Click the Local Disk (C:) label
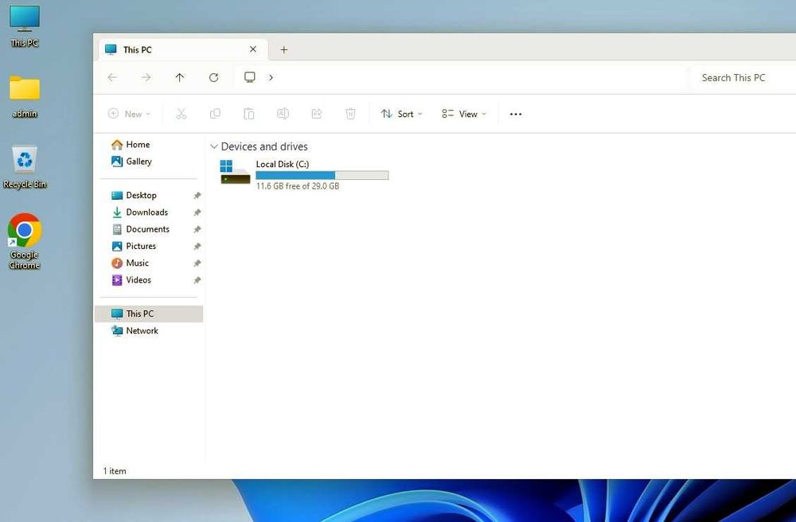The width and height of the screenshot is (796, 522). pos(283,164)
